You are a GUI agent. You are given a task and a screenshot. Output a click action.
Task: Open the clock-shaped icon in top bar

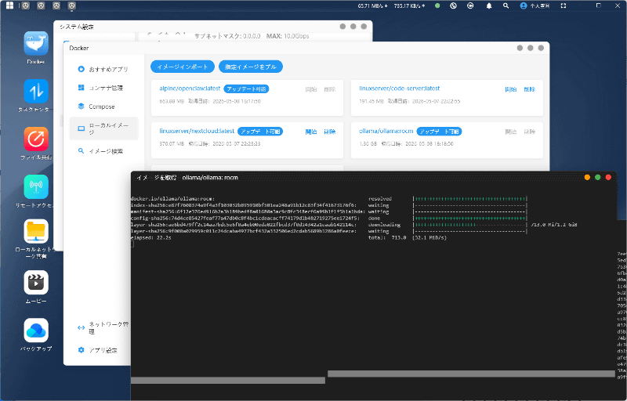pyautogui.click(x=453, y=5)
